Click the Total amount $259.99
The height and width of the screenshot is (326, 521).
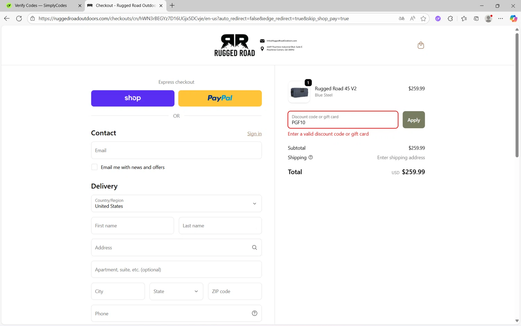click(413, 172)
